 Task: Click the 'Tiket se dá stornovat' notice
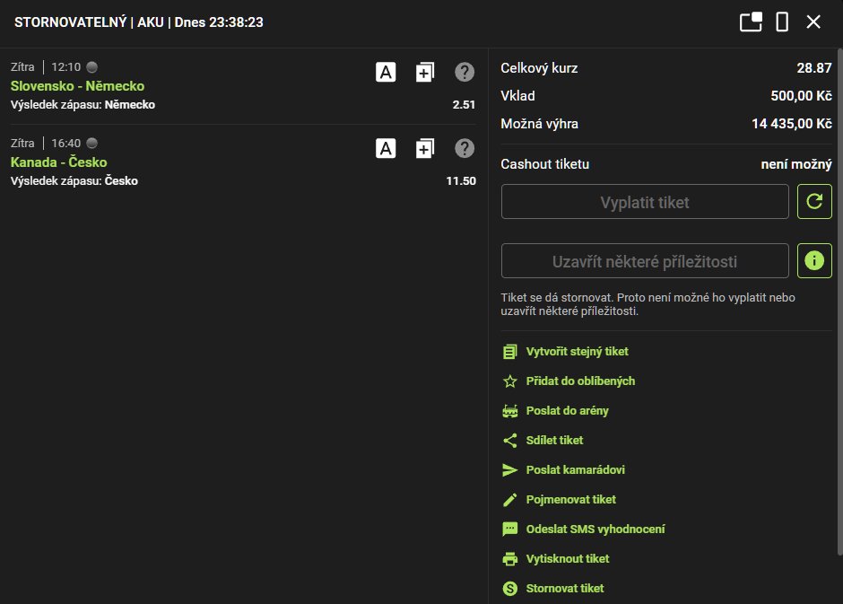coord(647,304)
